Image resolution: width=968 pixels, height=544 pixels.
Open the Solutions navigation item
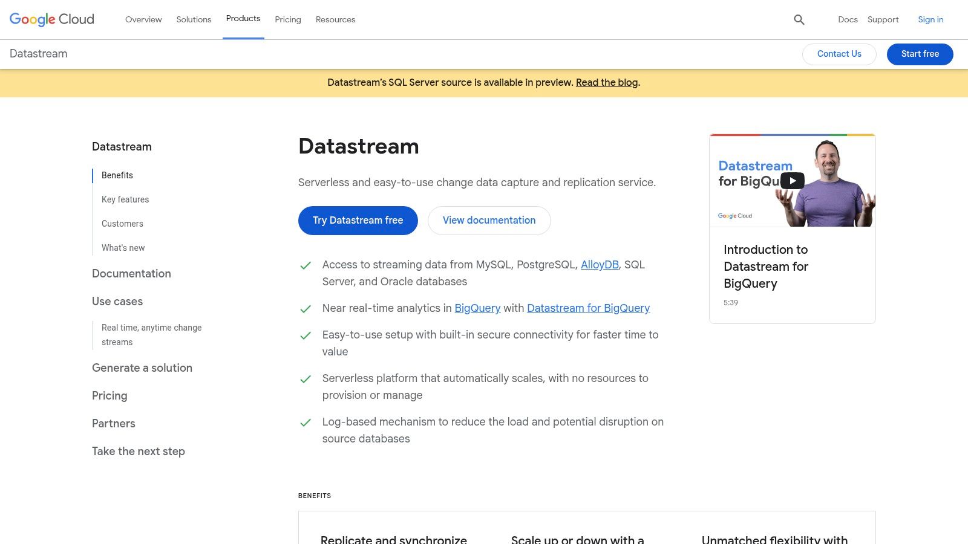pyautogui.click(x=194, y=19)
